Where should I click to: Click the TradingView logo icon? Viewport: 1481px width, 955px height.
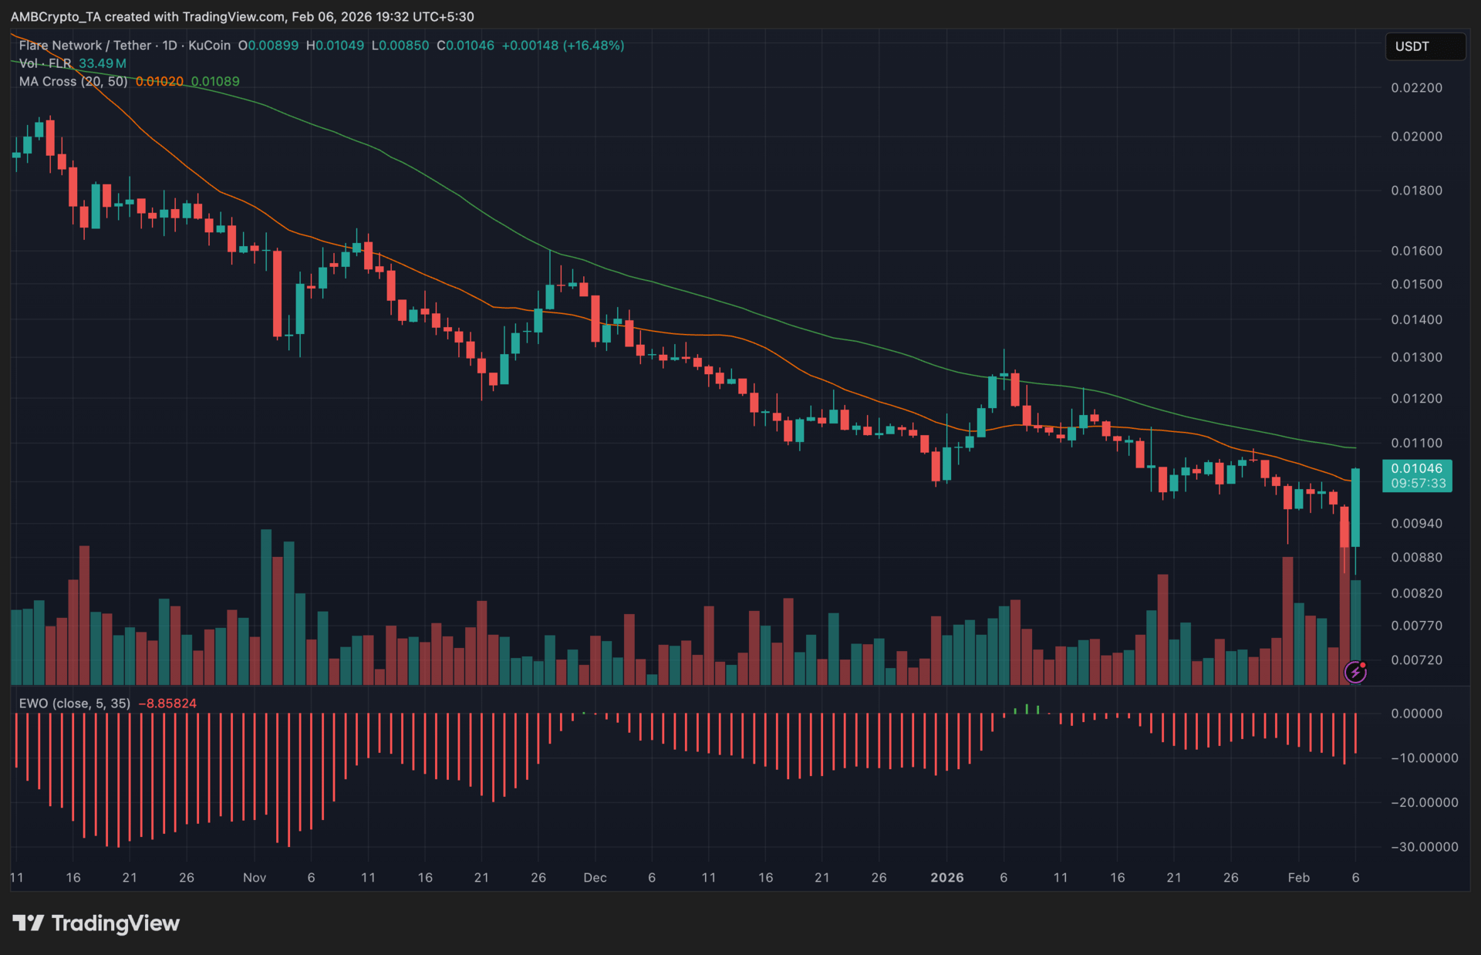click(x=28, y=923)
